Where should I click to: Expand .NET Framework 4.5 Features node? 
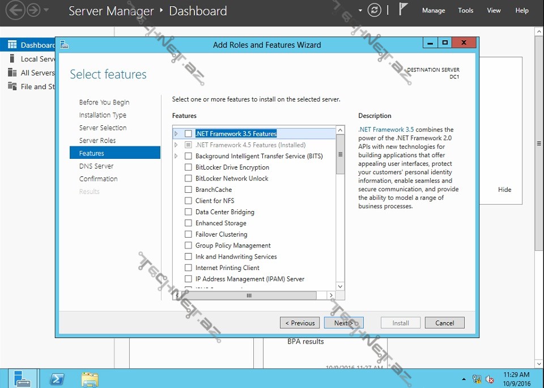click(x=176, y=145)
